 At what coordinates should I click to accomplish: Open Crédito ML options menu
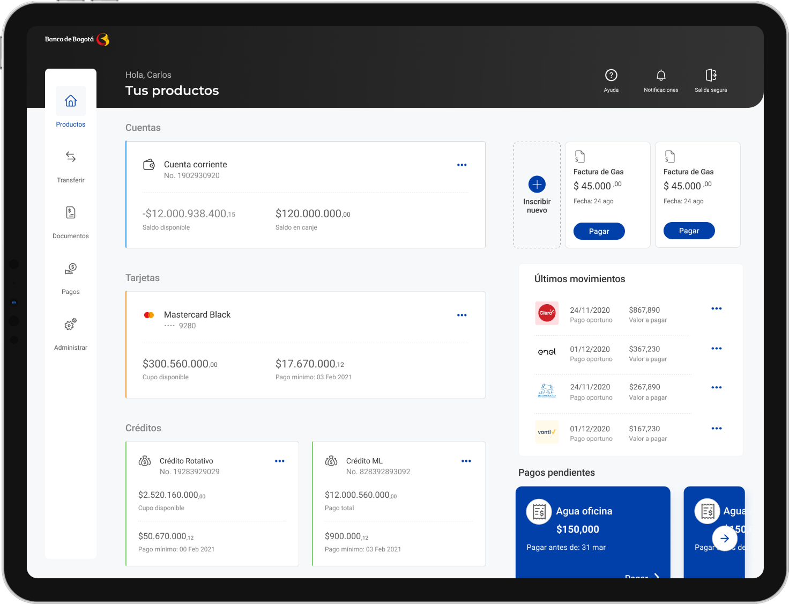click(466, 461)
